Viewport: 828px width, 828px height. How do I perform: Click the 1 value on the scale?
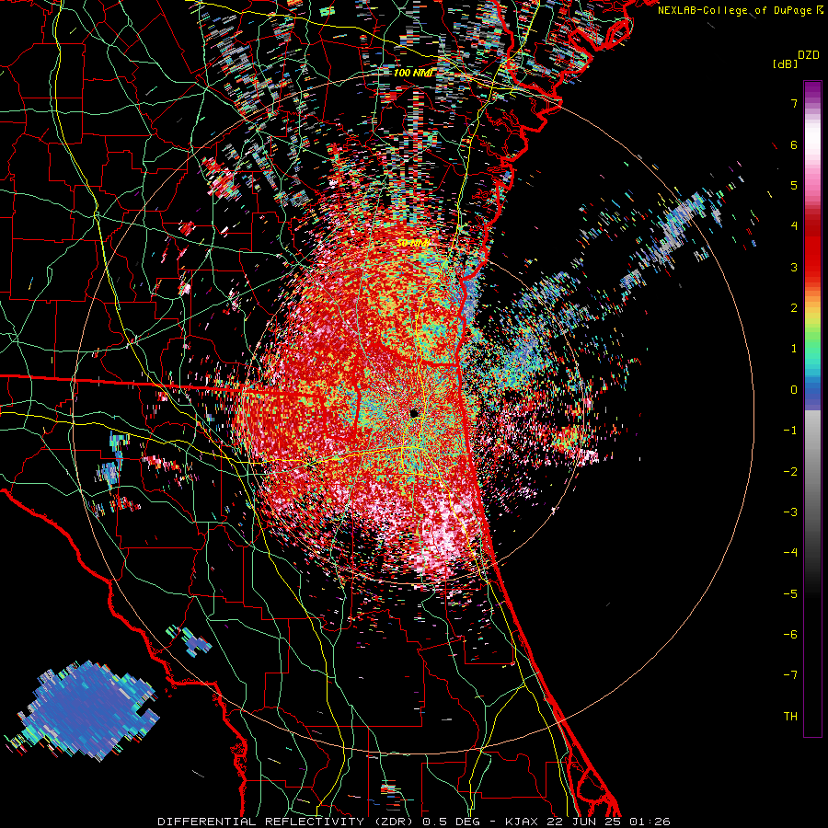[794, 349]
